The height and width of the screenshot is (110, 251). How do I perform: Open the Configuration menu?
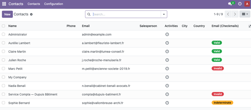54,4
